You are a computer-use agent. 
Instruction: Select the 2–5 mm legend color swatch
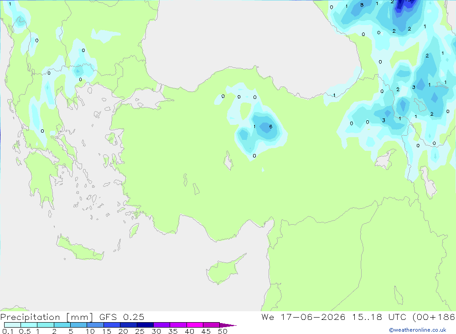tap(62, 325)
